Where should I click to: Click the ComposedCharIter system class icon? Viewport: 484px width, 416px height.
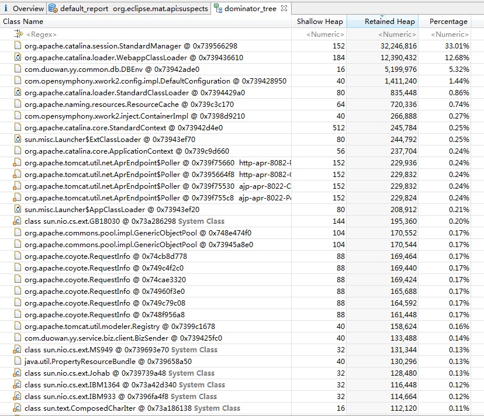coord(17,408)
